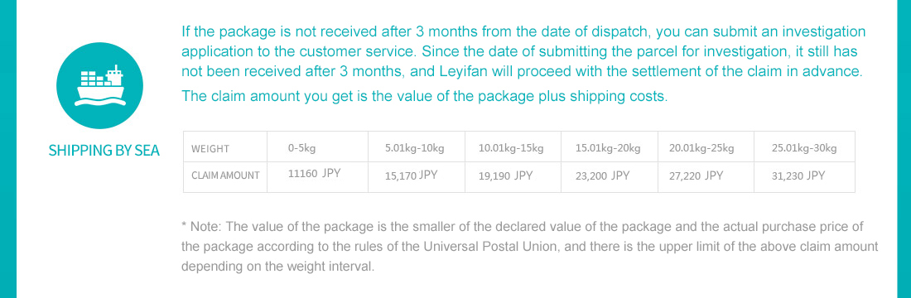Image resolution: width=911 pixels, height=298 pixels.
Task: Select the CLAIM AMOUNT header cell
Action: point(225,177)
